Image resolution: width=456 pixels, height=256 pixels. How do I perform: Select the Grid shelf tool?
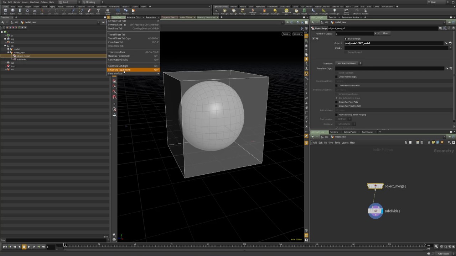(x=35, y=11)
